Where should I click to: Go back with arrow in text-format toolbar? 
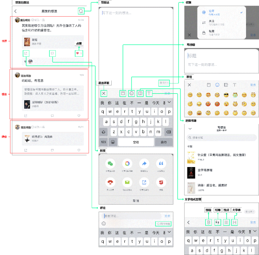189,223
